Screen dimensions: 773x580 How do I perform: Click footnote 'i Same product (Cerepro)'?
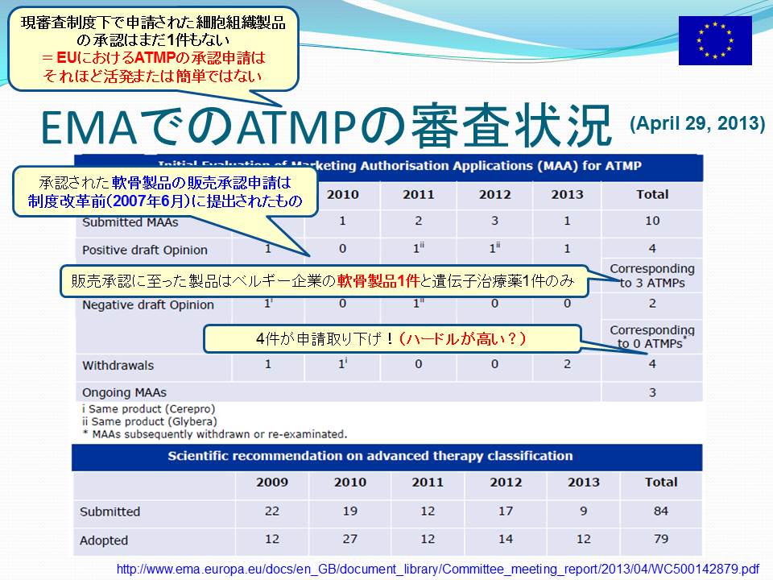(148, 409)
